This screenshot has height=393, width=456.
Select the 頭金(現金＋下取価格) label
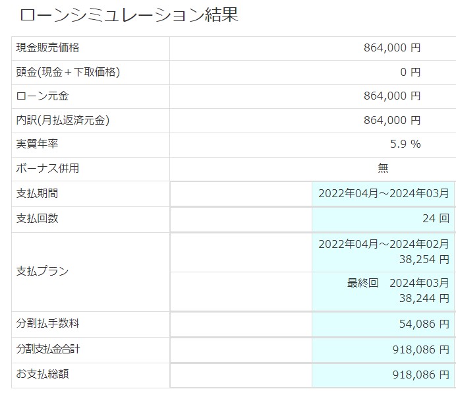(x=68, y=72)
